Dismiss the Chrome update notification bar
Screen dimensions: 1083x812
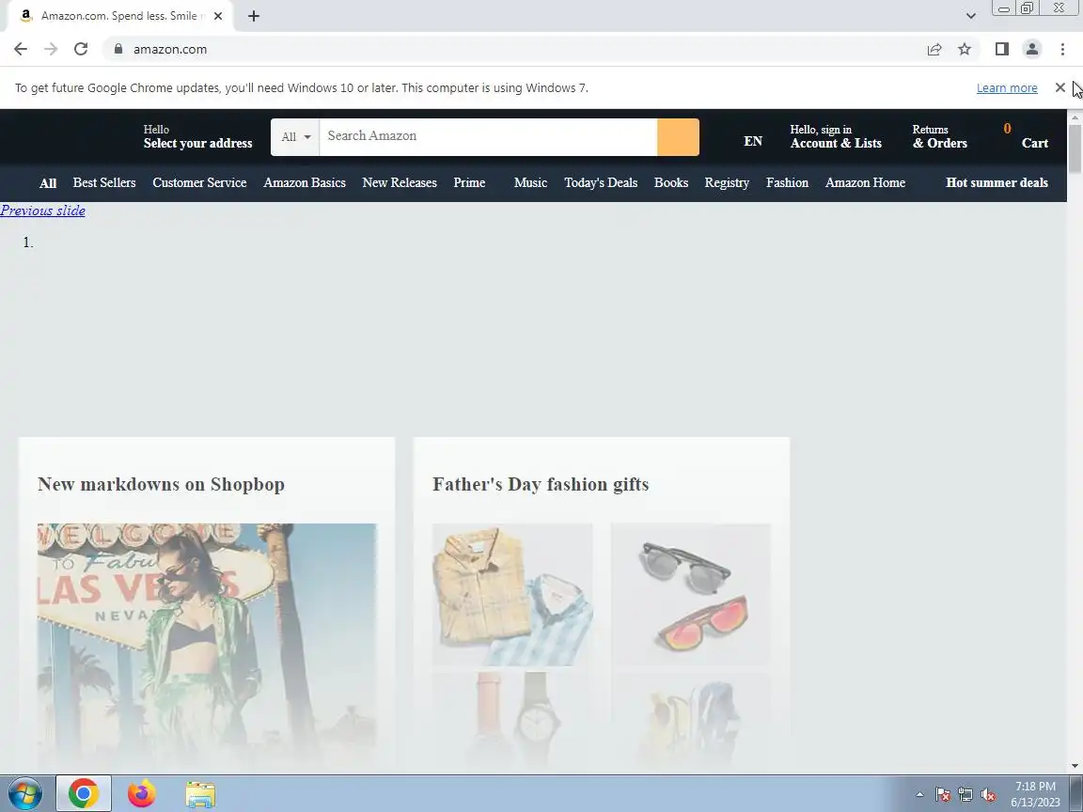point(1060,87)
